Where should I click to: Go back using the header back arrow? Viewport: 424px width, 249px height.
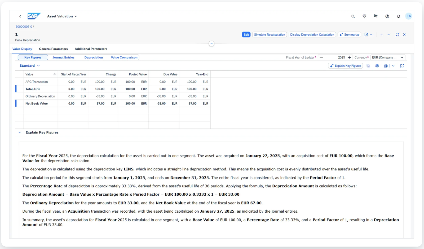[x=20, y=16]
